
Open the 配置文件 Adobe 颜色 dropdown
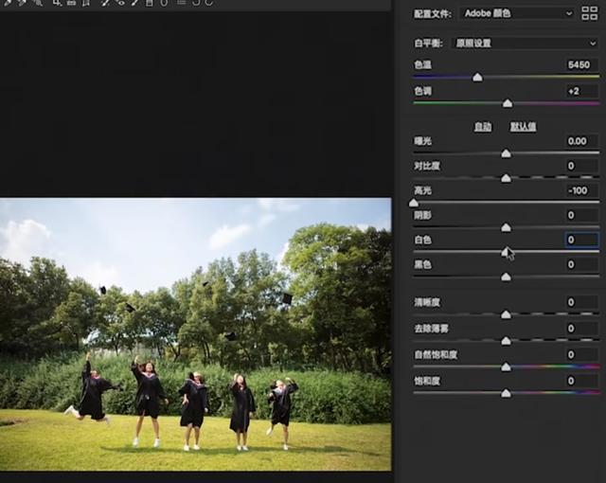[517, 13]
